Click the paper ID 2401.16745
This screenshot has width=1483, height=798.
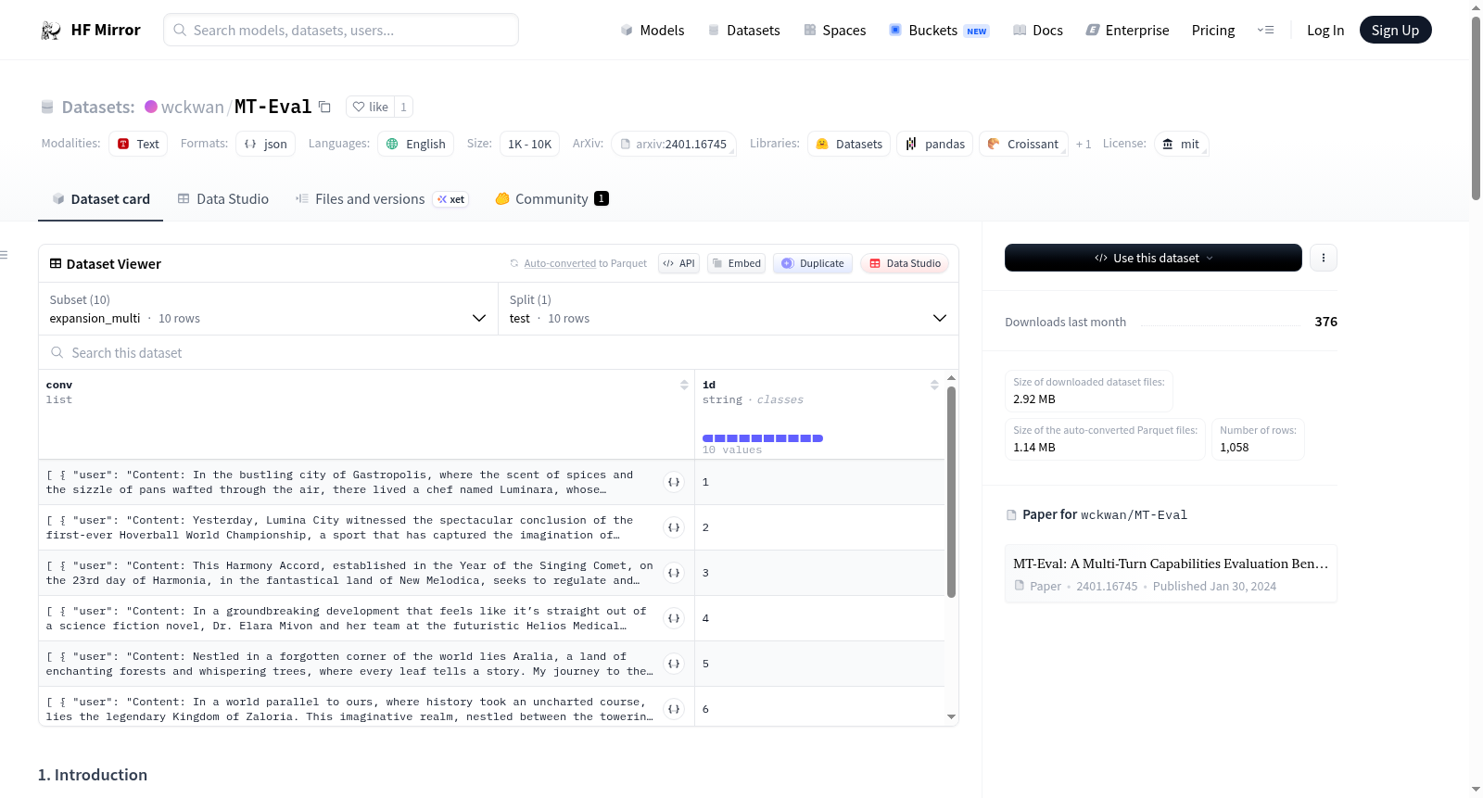pos(1107,586)
